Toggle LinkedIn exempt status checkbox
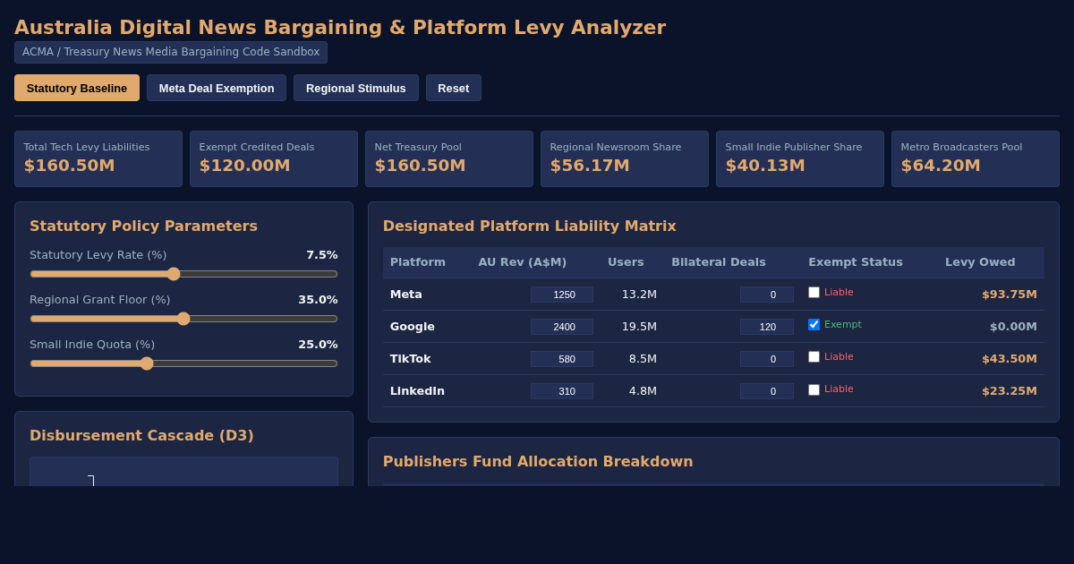The image size is (1074, 564). click(814, 389)
